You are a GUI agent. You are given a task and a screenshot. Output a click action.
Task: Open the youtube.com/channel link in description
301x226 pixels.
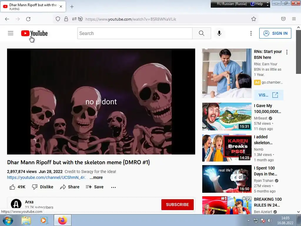click(46, 177)
